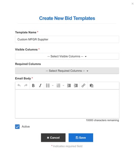
Task: Insert a hyperlink using the link icon
Action: pos(83,86)
